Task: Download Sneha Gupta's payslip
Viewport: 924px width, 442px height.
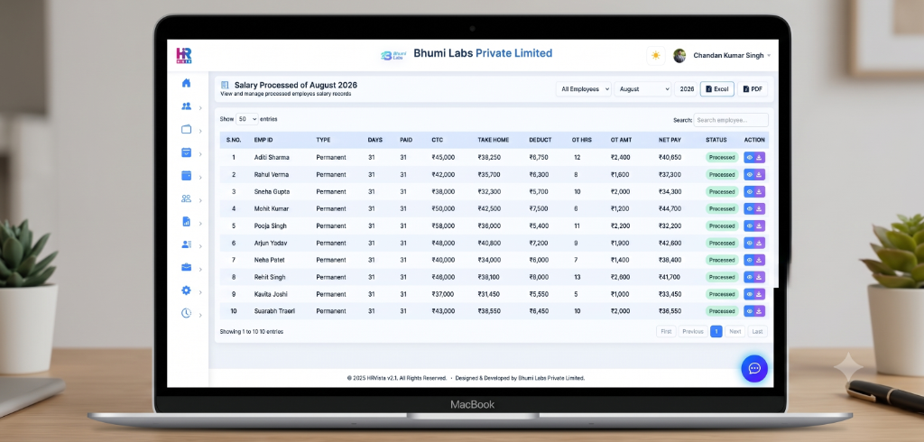Action: 760,191
